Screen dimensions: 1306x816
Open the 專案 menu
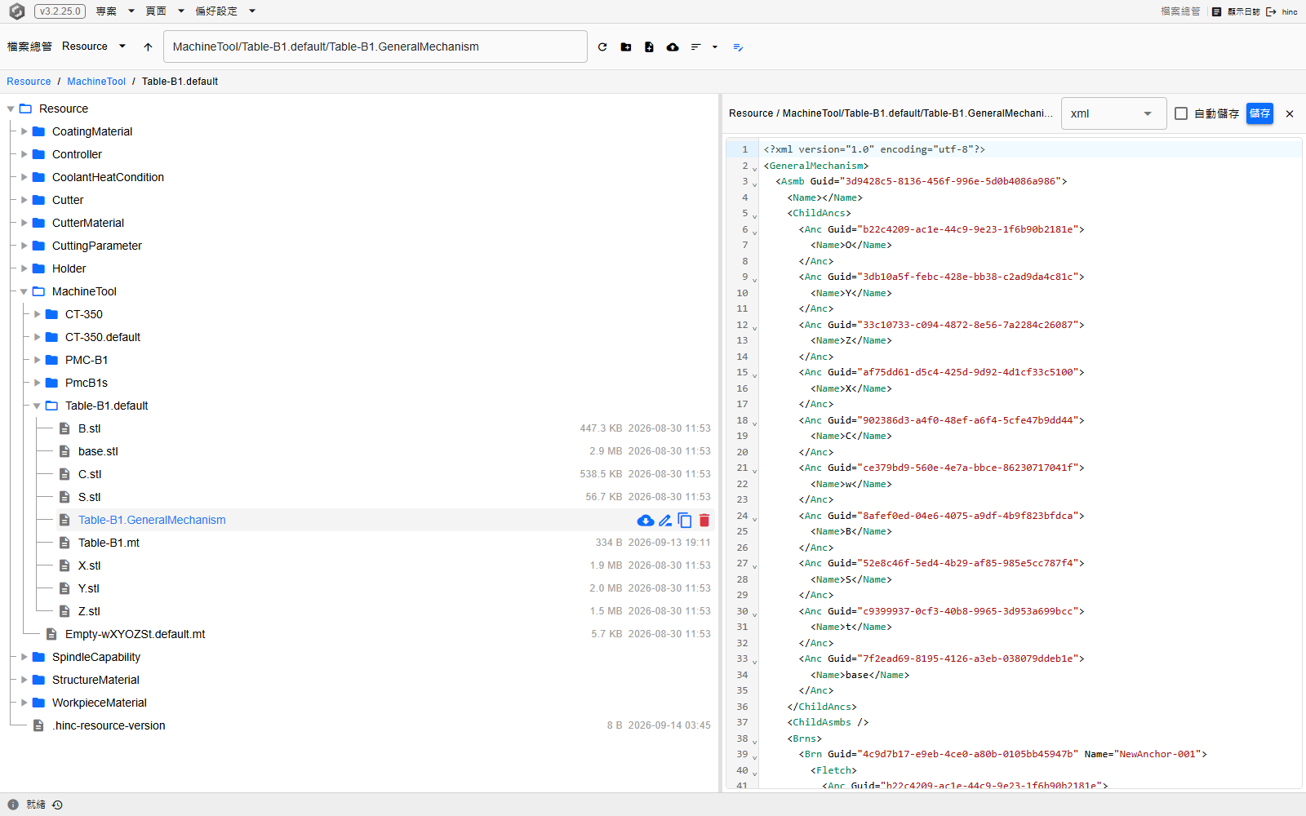115,11
